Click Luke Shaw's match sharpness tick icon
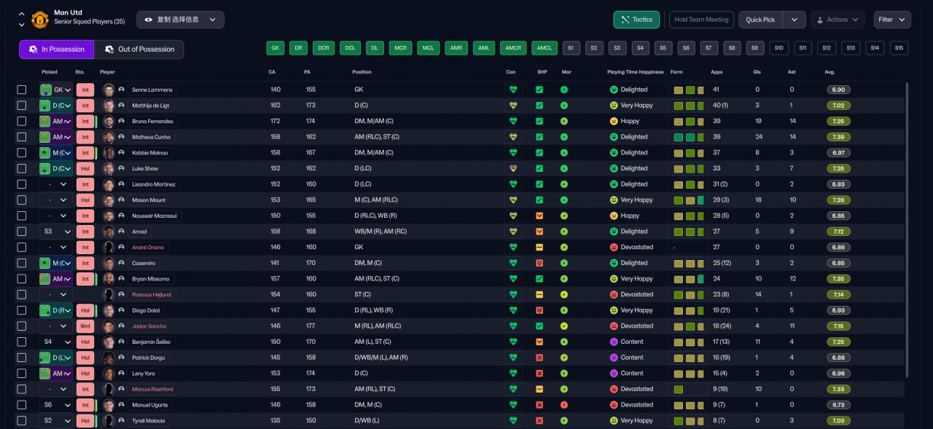This screenshot has height=429, width=933. click(539, 168)
